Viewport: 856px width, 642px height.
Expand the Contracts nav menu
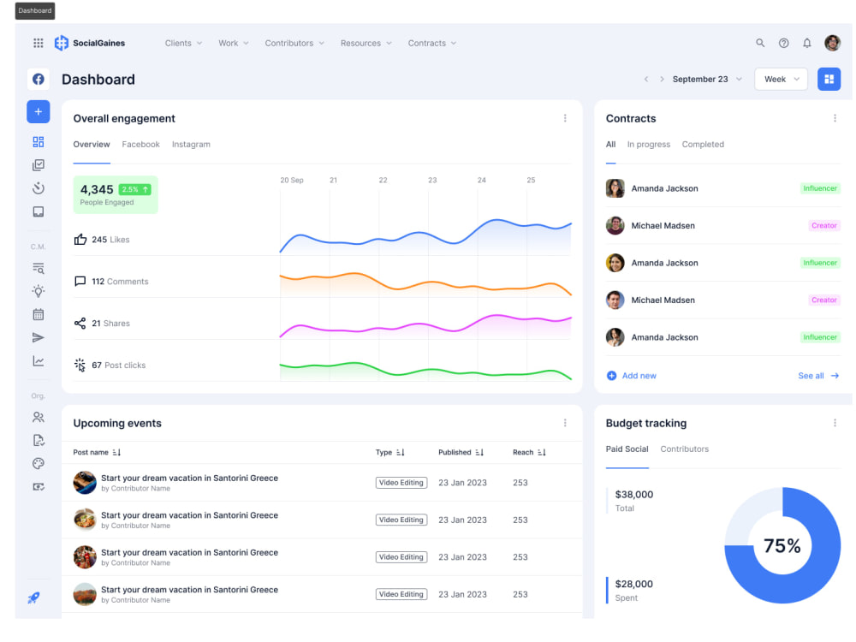(x=432, y=43)
